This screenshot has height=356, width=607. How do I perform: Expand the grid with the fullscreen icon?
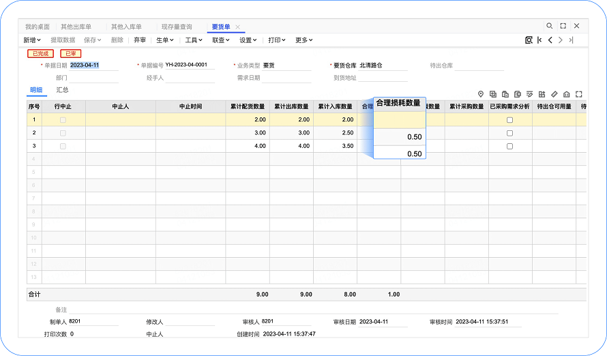(579, 94)
